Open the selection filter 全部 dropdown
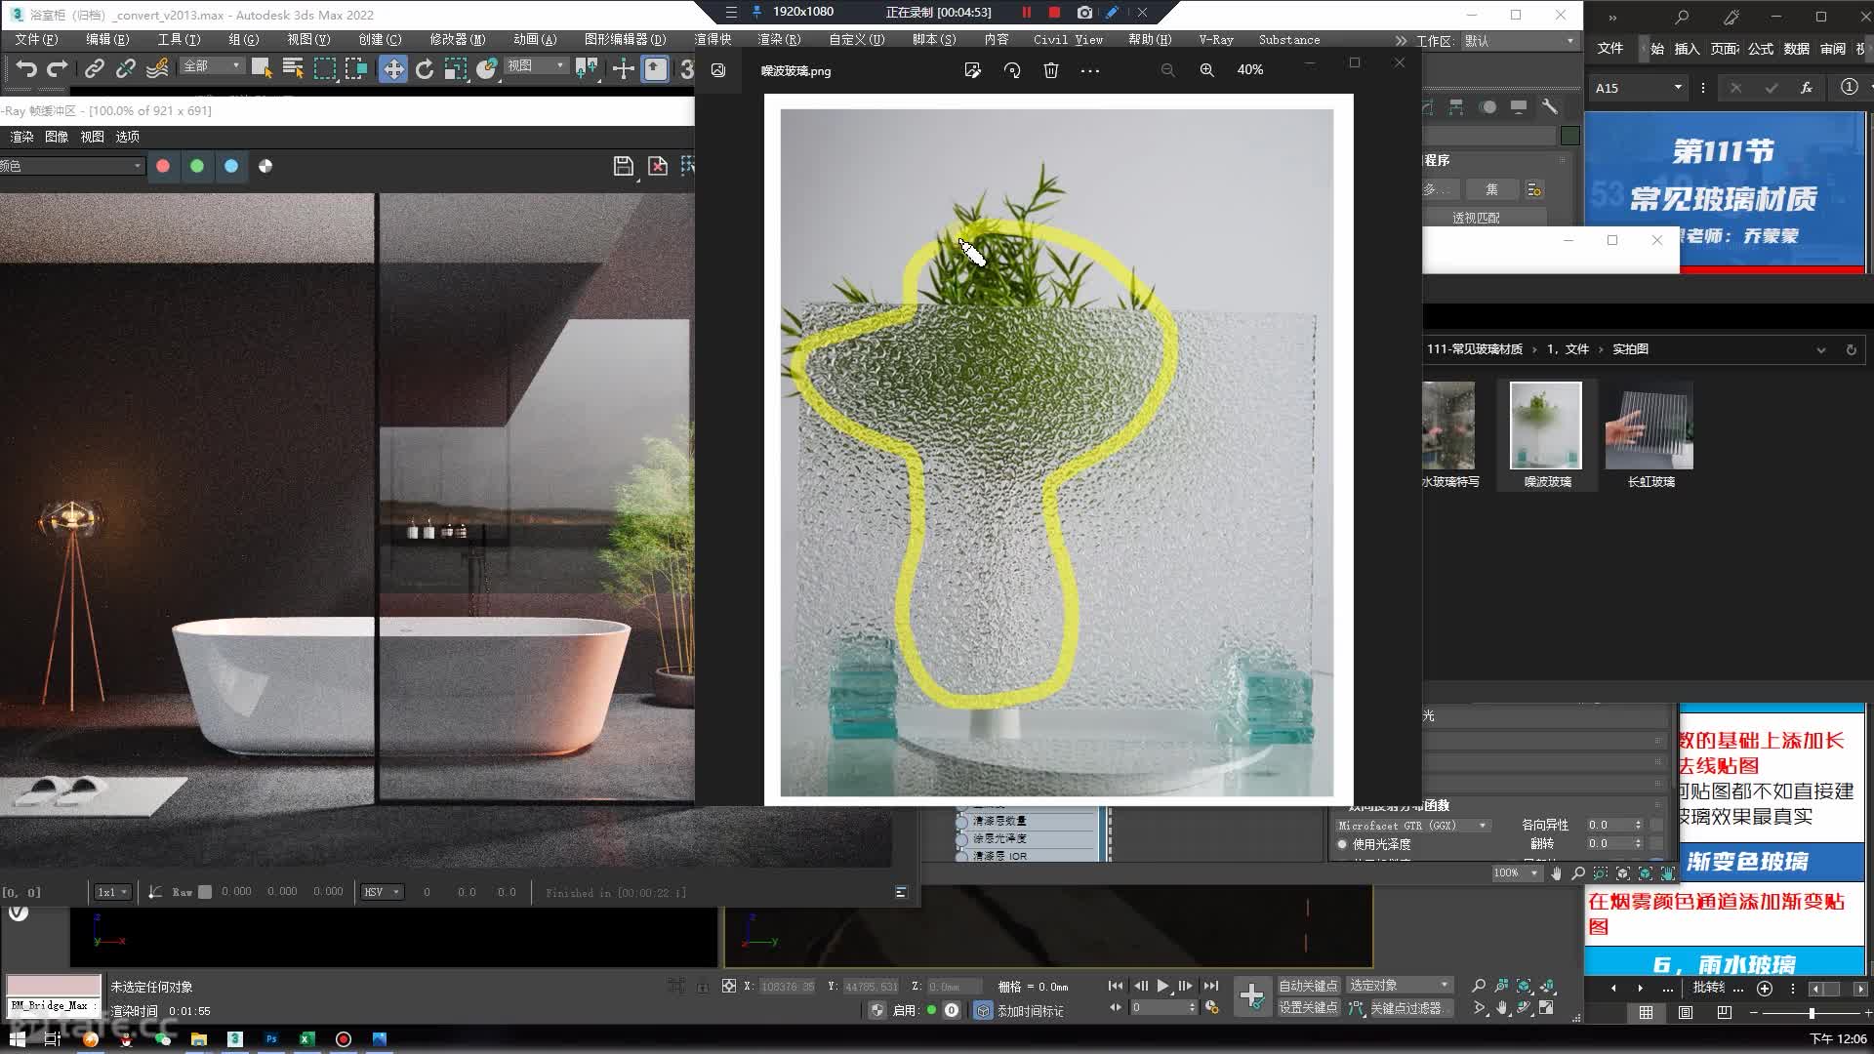Image resolution: width=1874 pixels, height=1054 pixels. point(213,65)
